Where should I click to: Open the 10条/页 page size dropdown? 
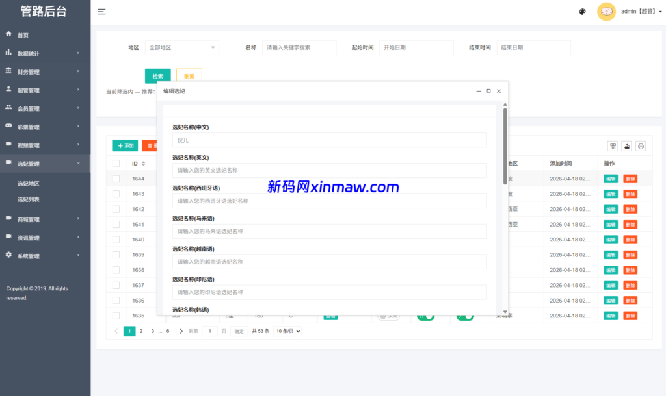(287, 331)
